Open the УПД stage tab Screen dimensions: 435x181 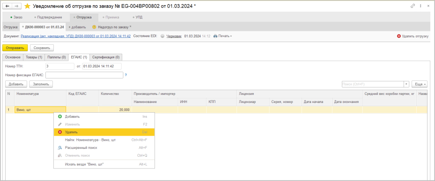pos(138,17)
